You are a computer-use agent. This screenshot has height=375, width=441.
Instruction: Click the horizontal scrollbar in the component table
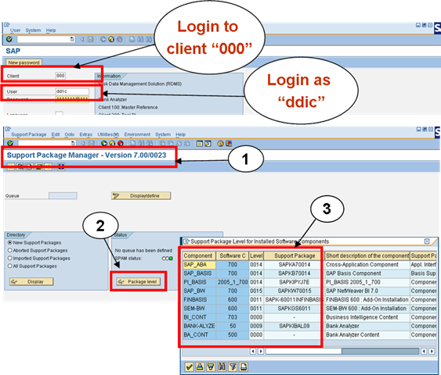[342, 351]
